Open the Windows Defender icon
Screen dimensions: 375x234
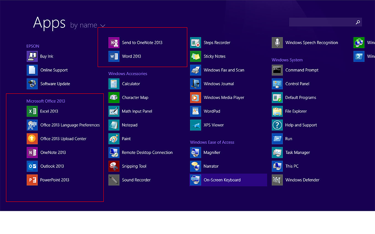pos(277,180)
